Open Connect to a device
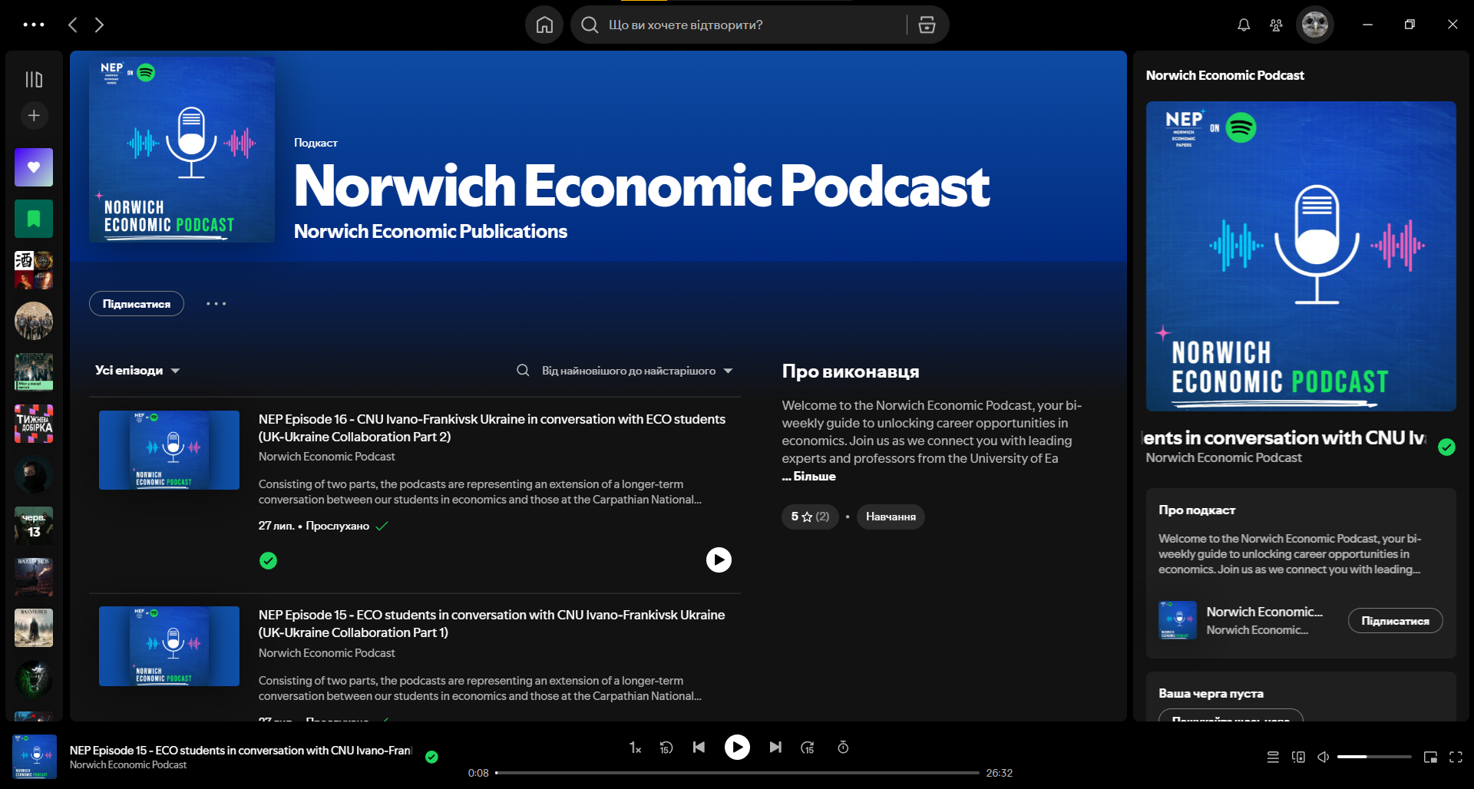1474x789 pixels. pyautogui.click(x=1298, y=757)
